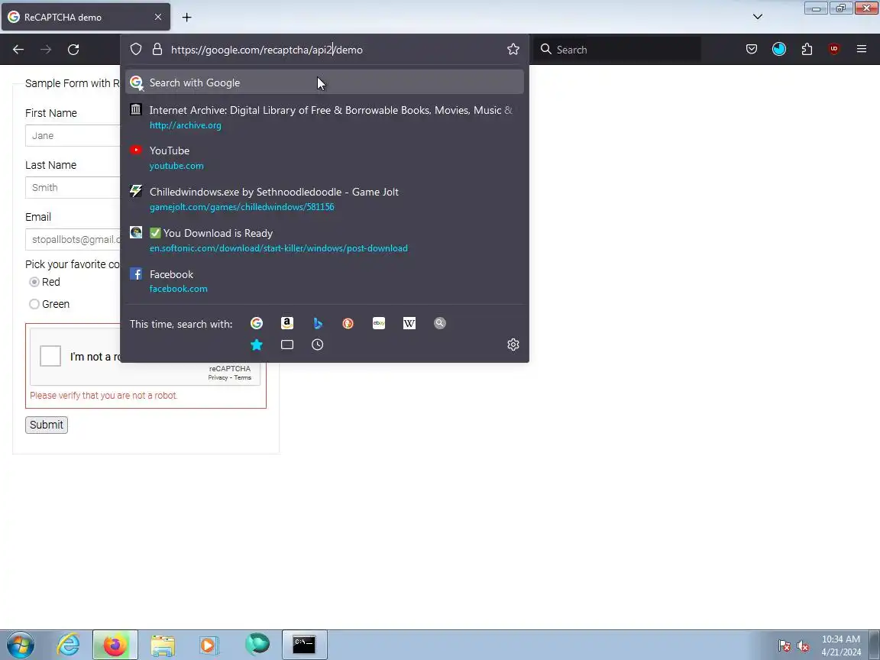Select the Green radio button
Screen dimensions: 880x660
coord(34,304)
